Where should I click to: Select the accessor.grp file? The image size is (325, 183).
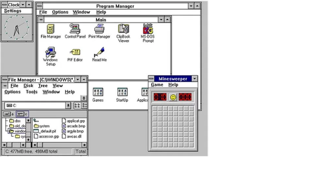point(46,136)
